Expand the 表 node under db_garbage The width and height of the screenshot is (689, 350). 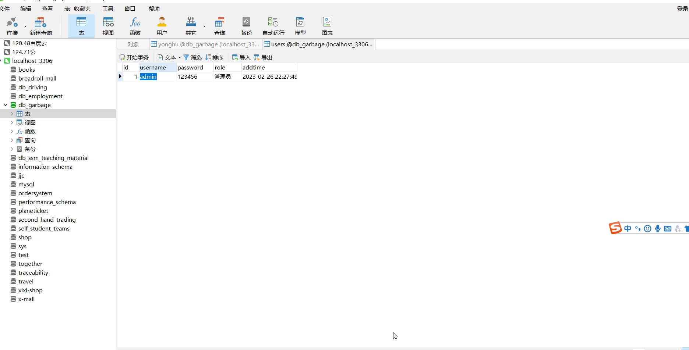pyautogui.click(x=12, y=114)
